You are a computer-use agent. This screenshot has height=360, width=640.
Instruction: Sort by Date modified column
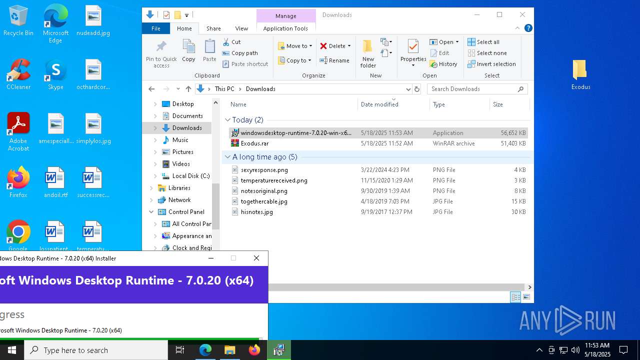point(393,104)
